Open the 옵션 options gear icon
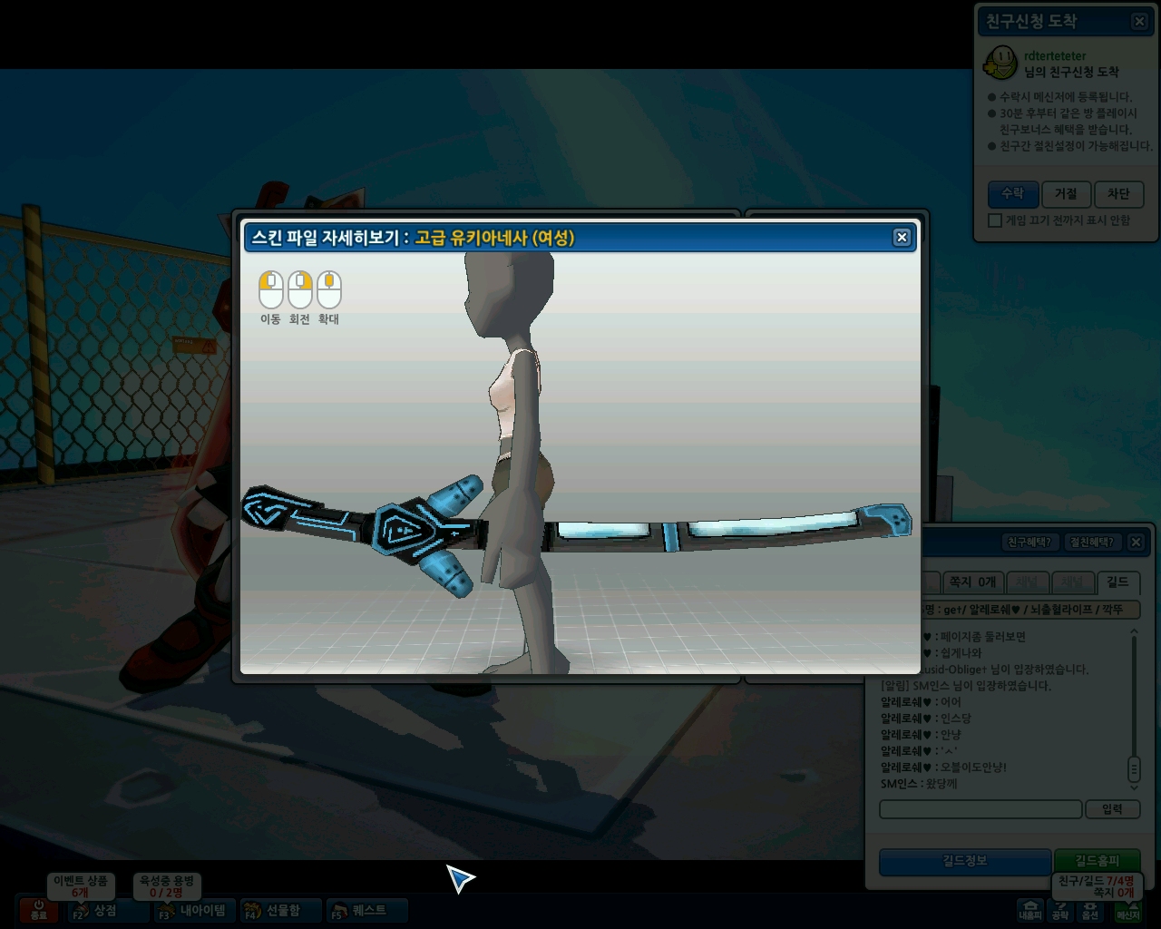The width and height of the screenshot is (1161, 929). click(1090, 910)
